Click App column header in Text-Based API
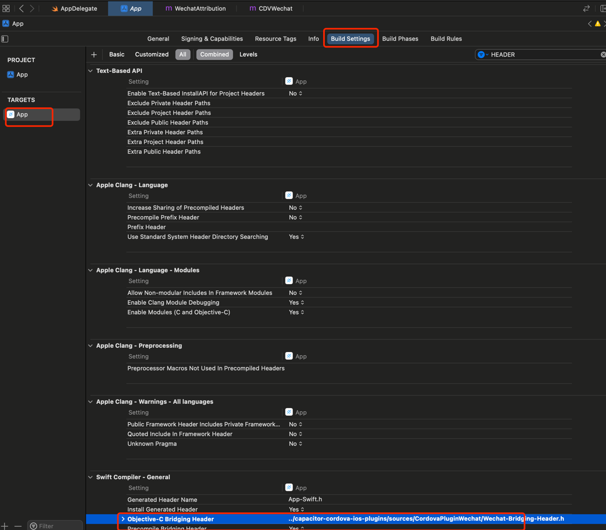The image size is (606, 530). (296, 81)
